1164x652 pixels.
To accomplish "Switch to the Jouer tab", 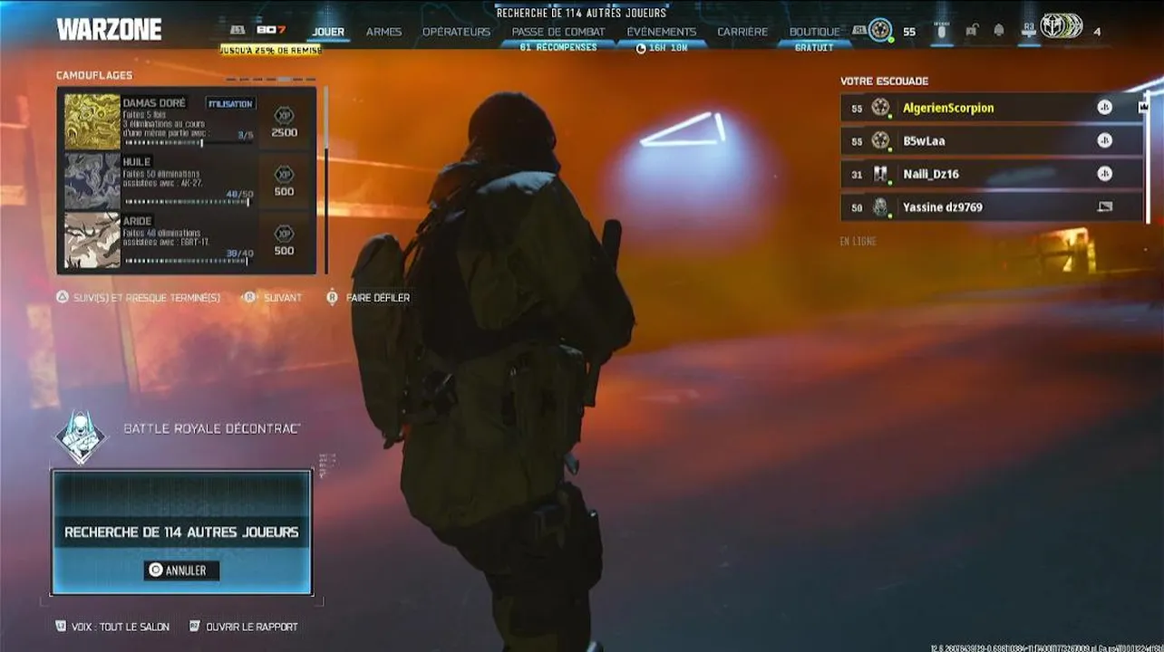I will (x=328, y=32).
